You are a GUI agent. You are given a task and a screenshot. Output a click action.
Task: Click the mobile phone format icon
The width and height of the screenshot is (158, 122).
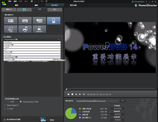tap(54, 21)
